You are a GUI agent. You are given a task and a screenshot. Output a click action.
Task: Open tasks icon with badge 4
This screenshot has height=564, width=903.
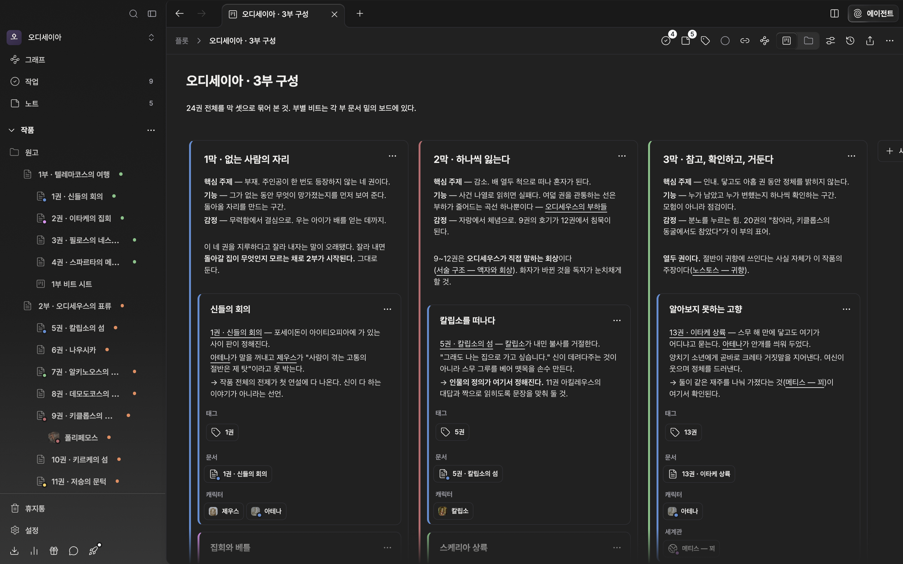click(x=666, y=40)
